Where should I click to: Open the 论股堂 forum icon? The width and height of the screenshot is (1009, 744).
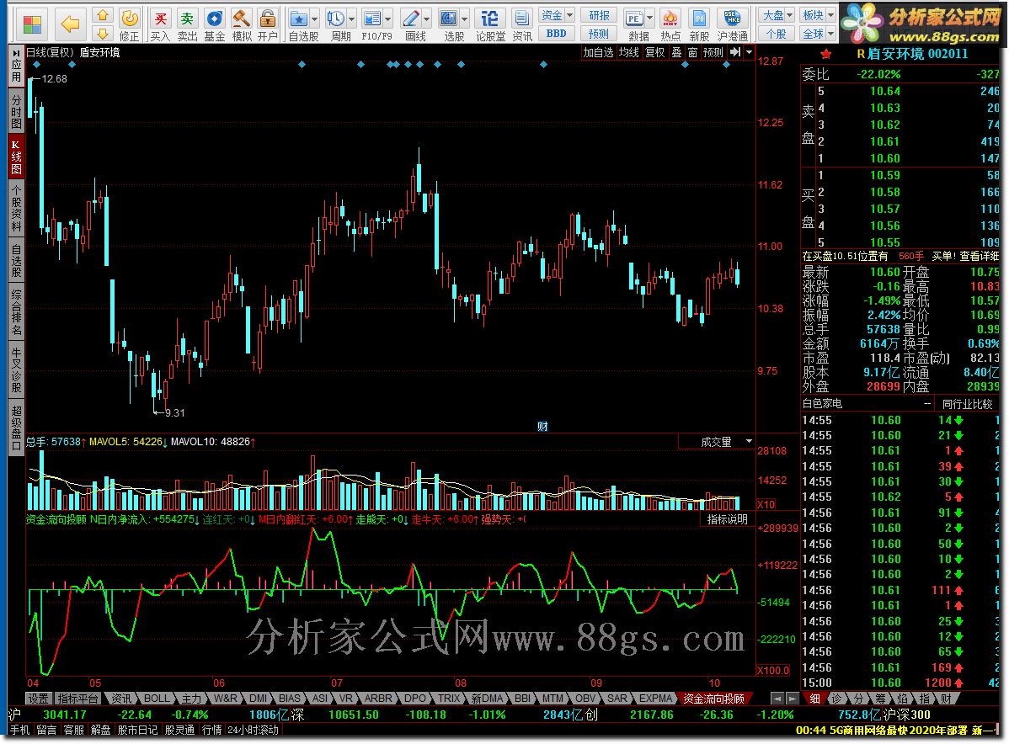[490, 24]
